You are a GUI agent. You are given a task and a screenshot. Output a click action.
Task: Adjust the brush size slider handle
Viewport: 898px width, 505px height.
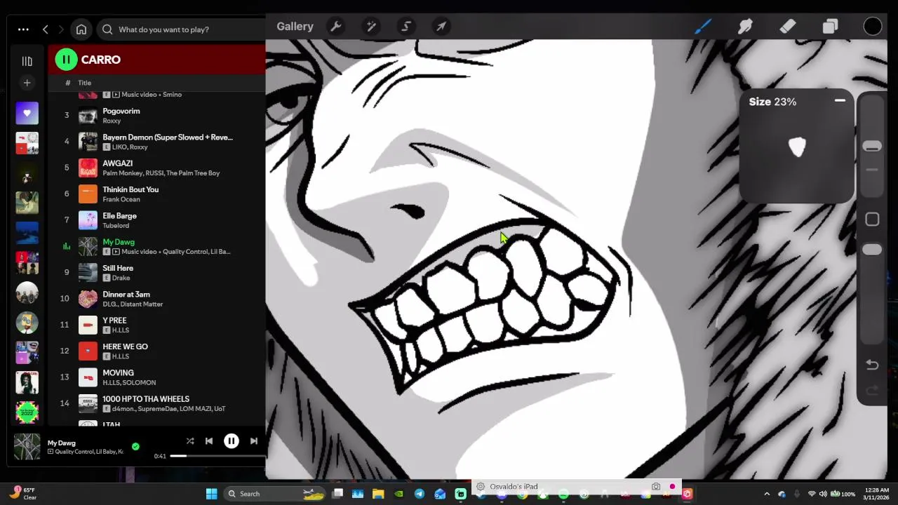872,146
